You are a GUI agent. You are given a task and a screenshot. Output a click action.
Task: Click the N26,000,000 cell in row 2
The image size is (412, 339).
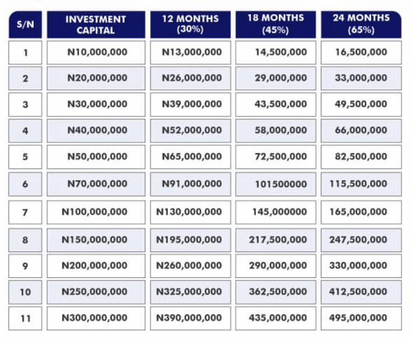click(190, 78)
